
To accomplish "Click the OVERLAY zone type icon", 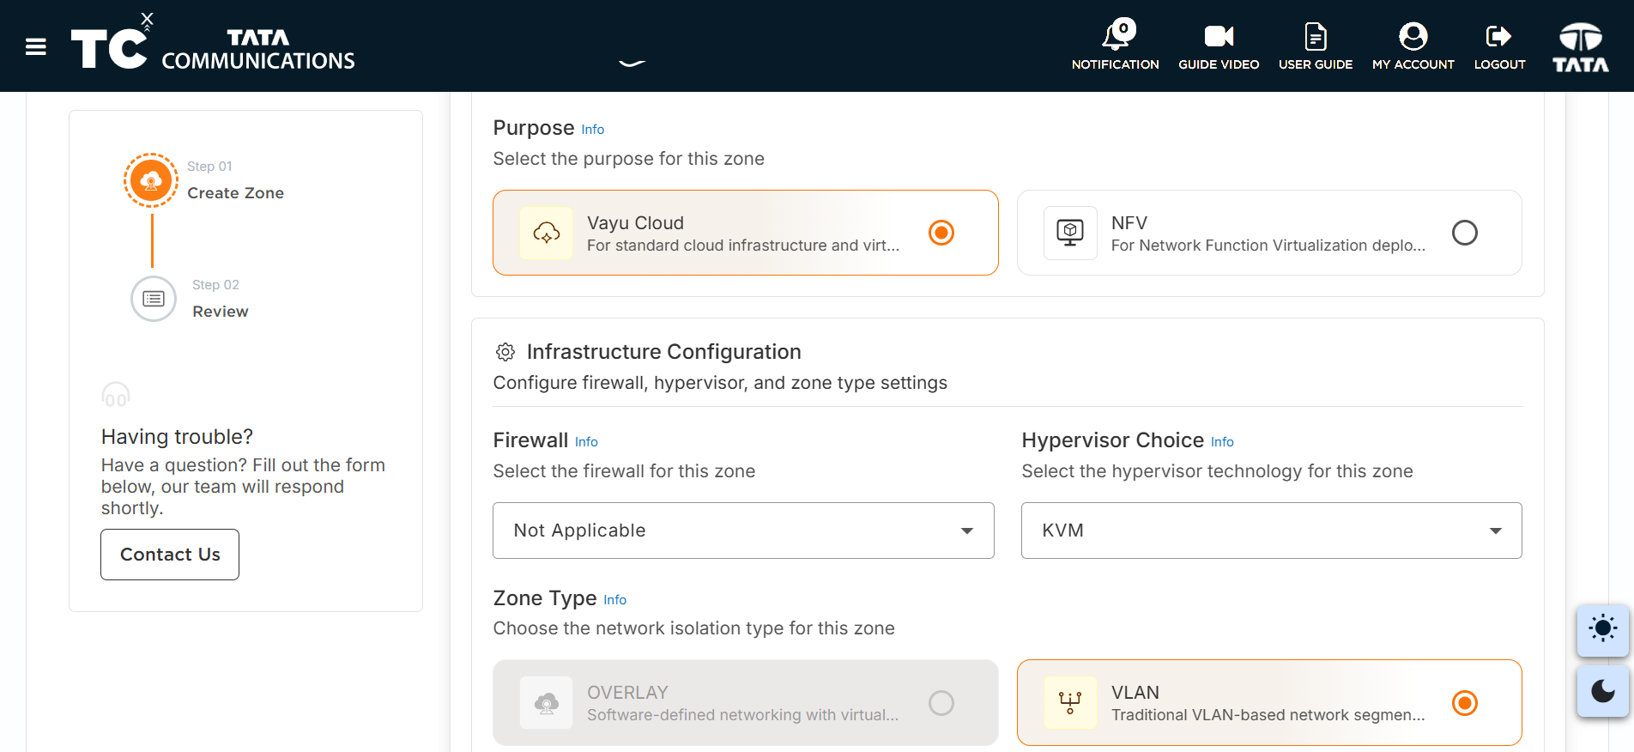I will pyautogui.click(x=547, y=703).
